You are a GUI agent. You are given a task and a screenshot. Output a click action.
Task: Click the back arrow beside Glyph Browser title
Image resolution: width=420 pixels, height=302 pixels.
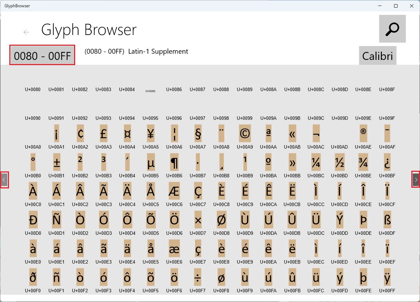pyautogui.click(x=26, y=32)
